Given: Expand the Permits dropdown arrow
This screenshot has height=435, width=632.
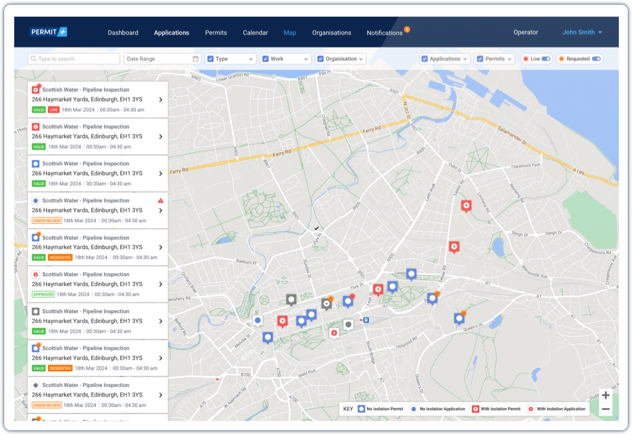Looking at the screenshot, I should [x=509, y=59].
